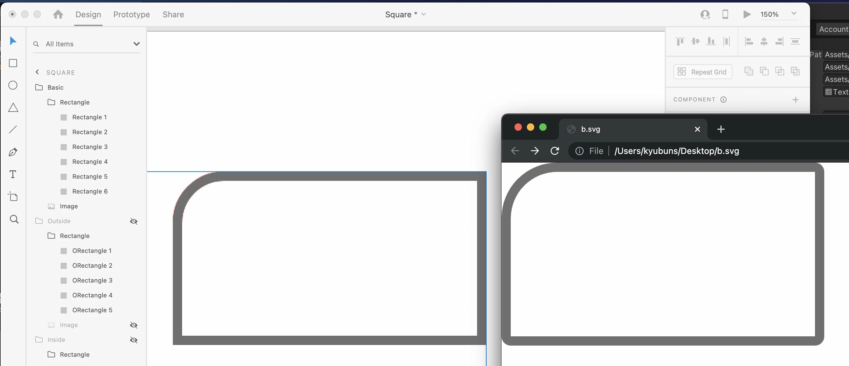Open the All Items filter dropdown

coord(136,44)
